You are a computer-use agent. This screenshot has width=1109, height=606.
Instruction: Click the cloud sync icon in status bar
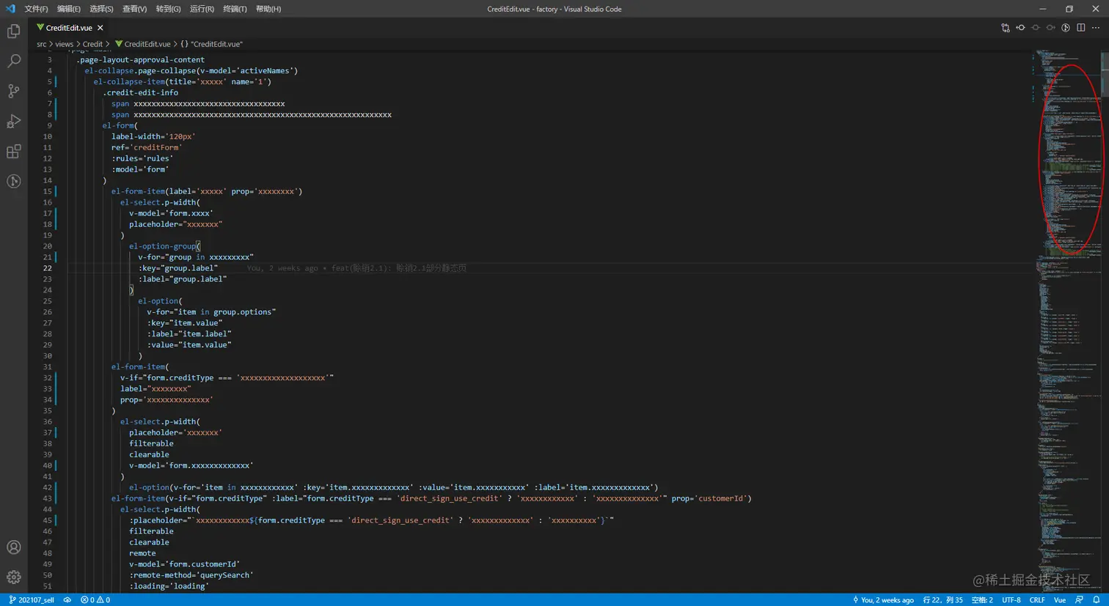click(x=67, y=600)
